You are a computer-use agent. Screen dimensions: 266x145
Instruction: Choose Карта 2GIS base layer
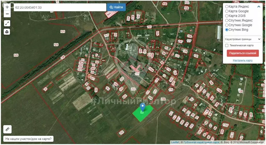(x=227, y=16)
